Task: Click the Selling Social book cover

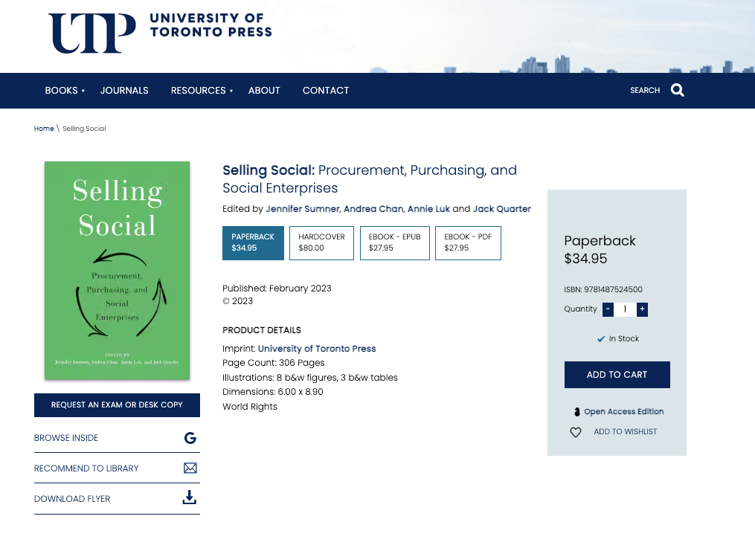Action: point(117,271)
